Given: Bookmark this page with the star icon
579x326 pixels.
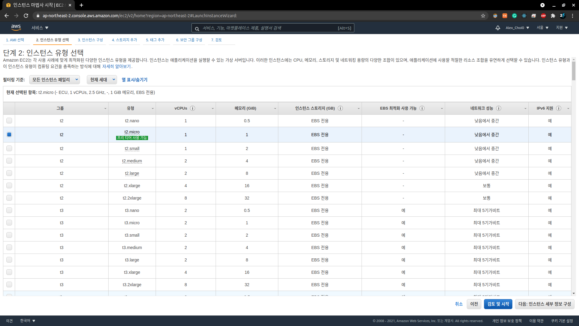Looking at the screenshot, I should [483, 16].
